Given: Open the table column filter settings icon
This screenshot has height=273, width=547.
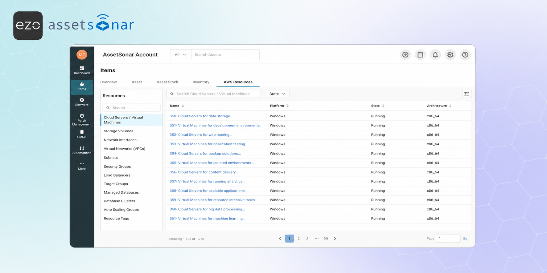Looking at the screenshot, I should tap(467, 94).
